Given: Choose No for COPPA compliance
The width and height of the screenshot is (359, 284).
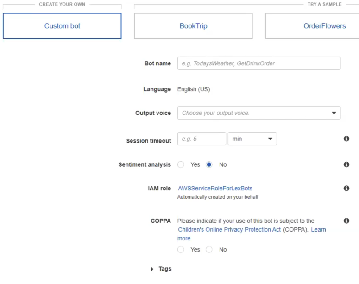Looking at the screenshot, I should pyautogui.click(x=209, y=250).
